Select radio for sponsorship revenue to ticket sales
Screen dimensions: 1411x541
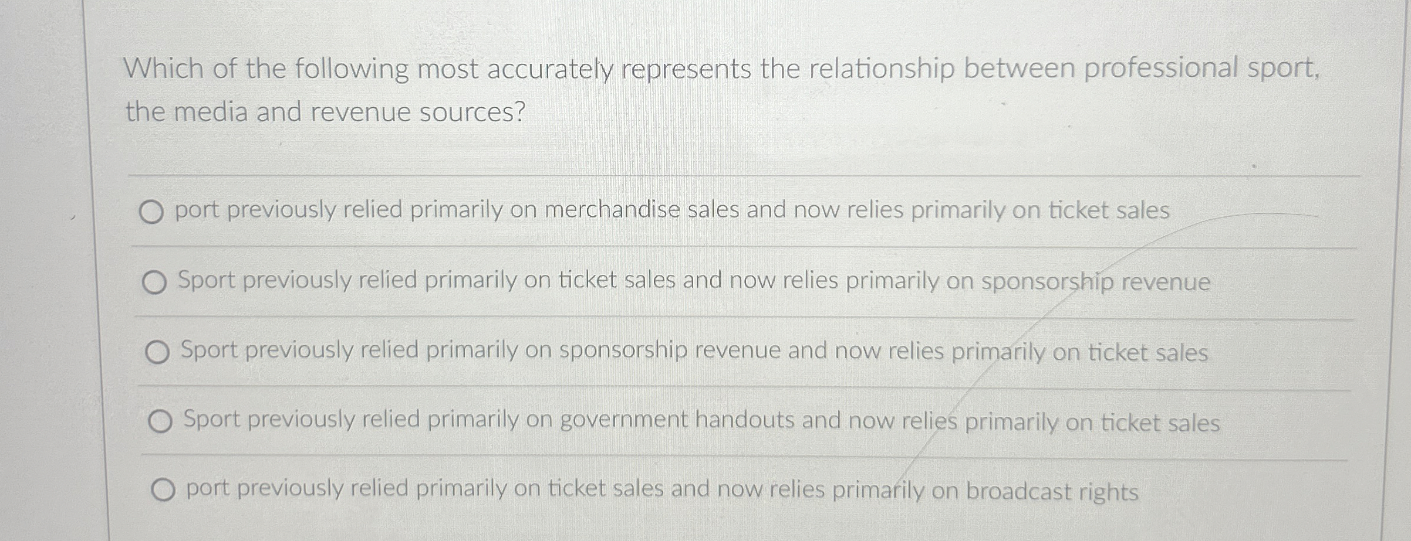(157, 353)
